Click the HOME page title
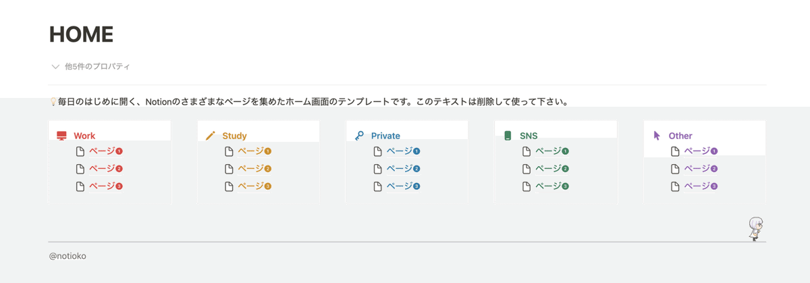 [81, 34]
